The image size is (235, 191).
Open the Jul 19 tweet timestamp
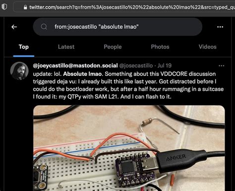coord(165,65)
